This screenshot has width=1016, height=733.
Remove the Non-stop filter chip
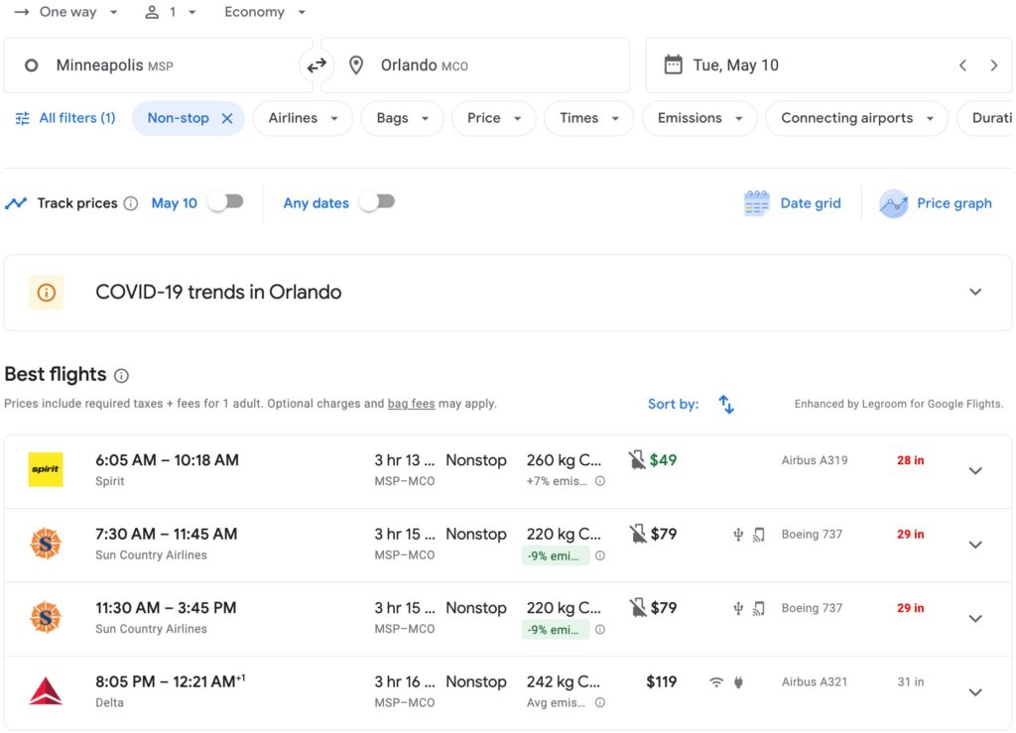tap(227, 116)
